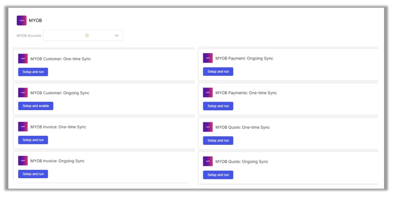Click MYOB icon beside Customer: One-time Sync

[x=23, y=59]
